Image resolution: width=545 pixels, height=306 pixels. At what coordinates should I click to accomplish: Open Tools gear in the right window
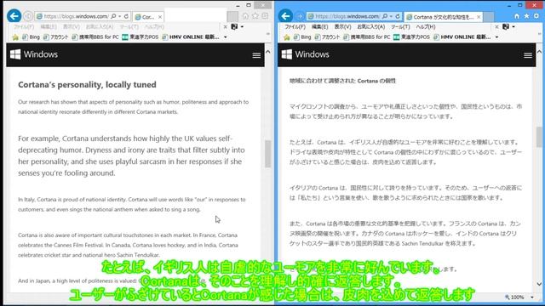click(x=536, y=16)
